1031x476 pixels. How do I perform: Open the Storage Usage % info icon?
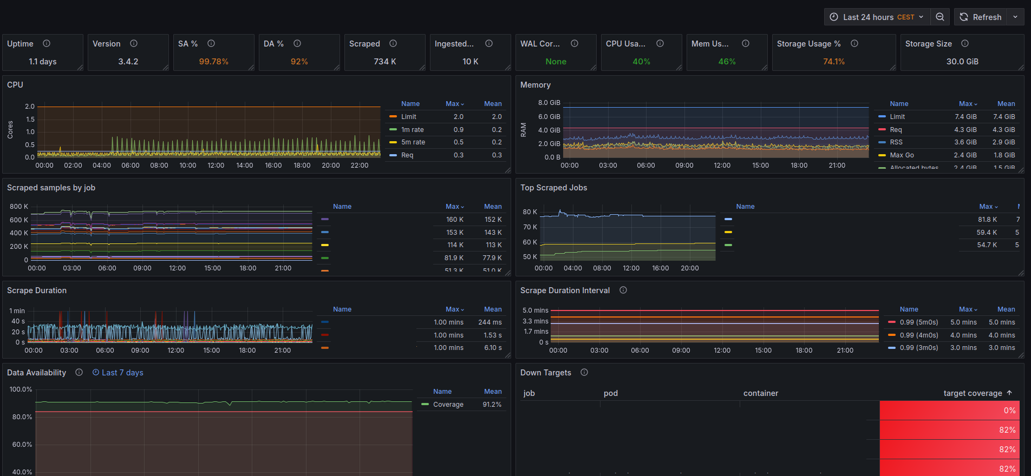854,43
